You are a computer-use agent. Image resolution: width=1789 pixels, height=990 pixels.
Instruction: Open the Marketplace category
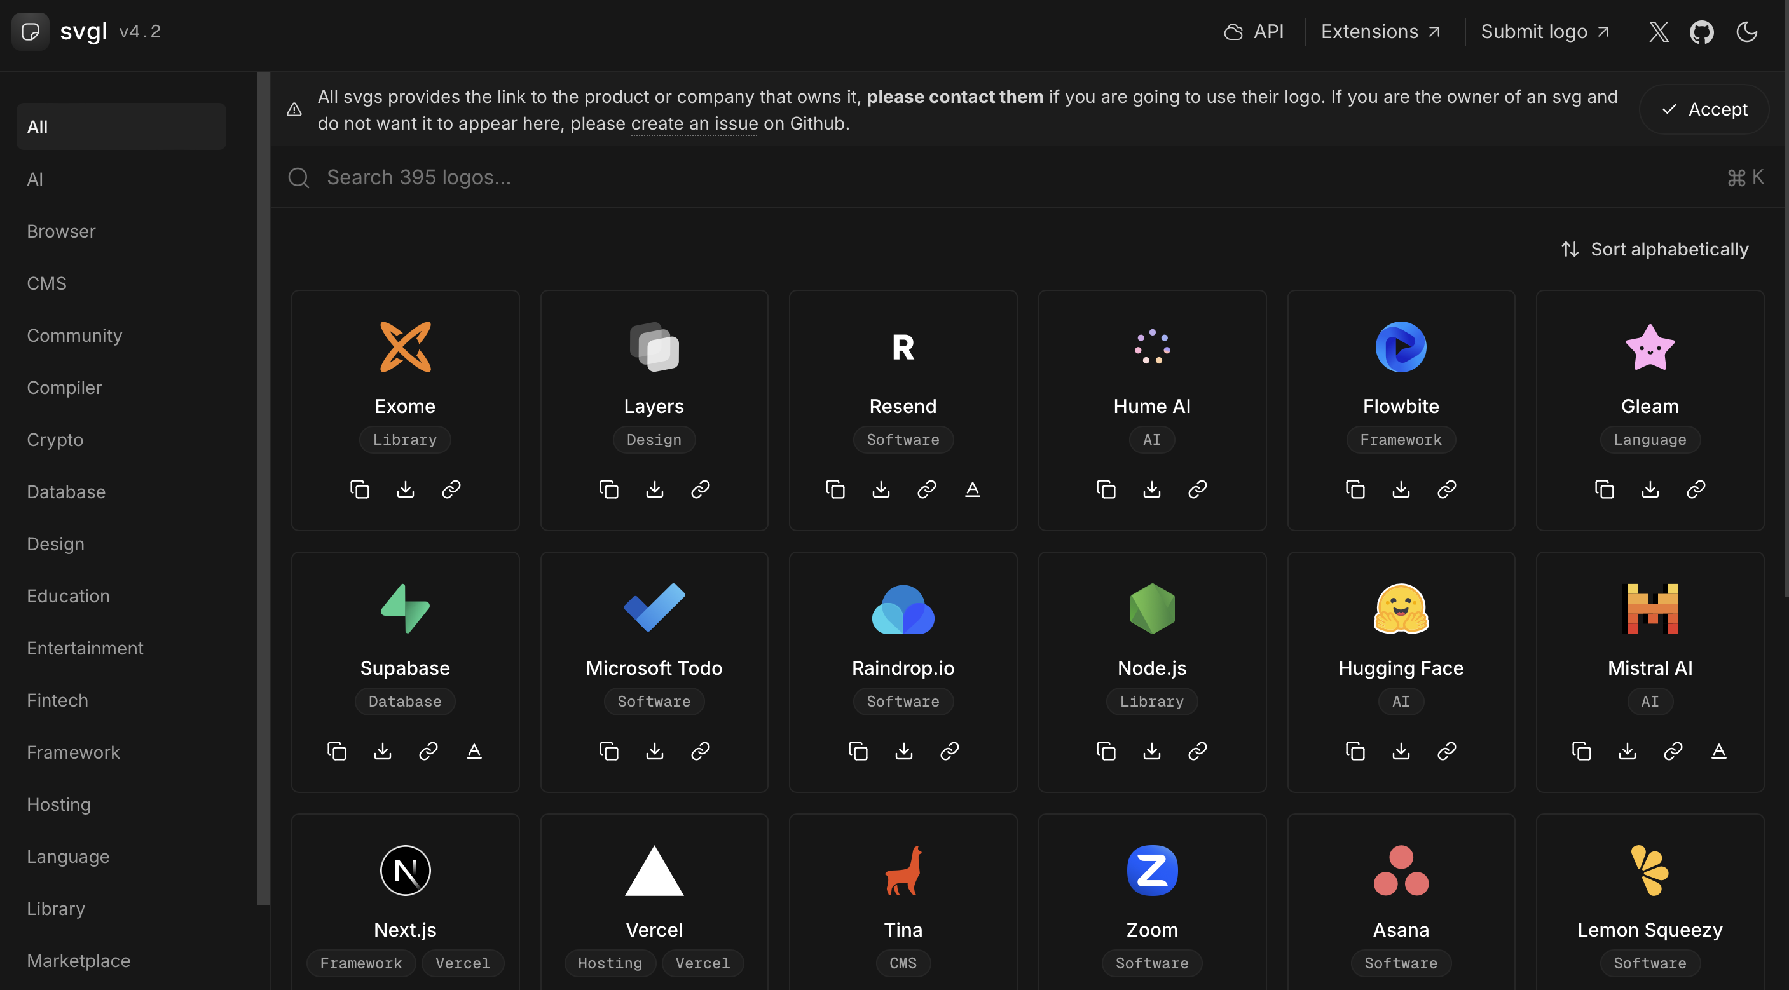pos(121,961)
